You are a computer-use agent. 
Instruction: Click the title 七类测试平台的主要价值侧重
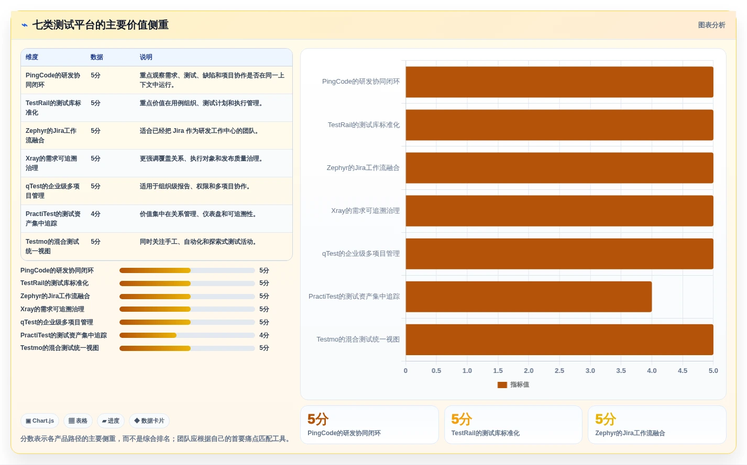[101, 25]
